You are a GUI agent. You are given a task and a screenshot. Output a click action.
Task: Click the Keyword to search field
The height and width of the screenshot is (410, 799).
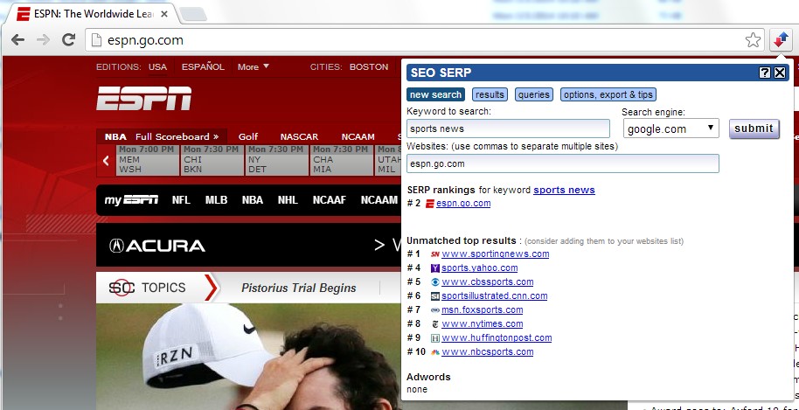click(x=508, y=129)
